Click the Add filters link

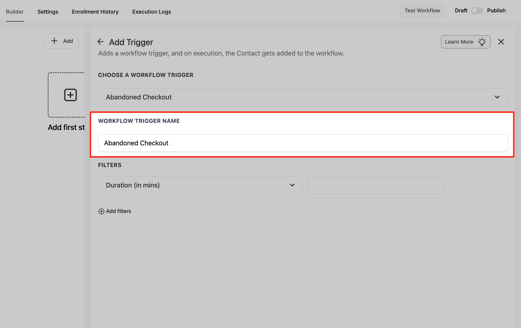click(x=119, y=211)
